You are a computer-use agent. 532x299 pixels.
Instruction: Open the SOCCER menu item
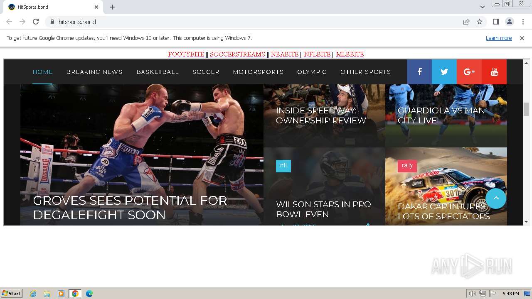(206, 72)
